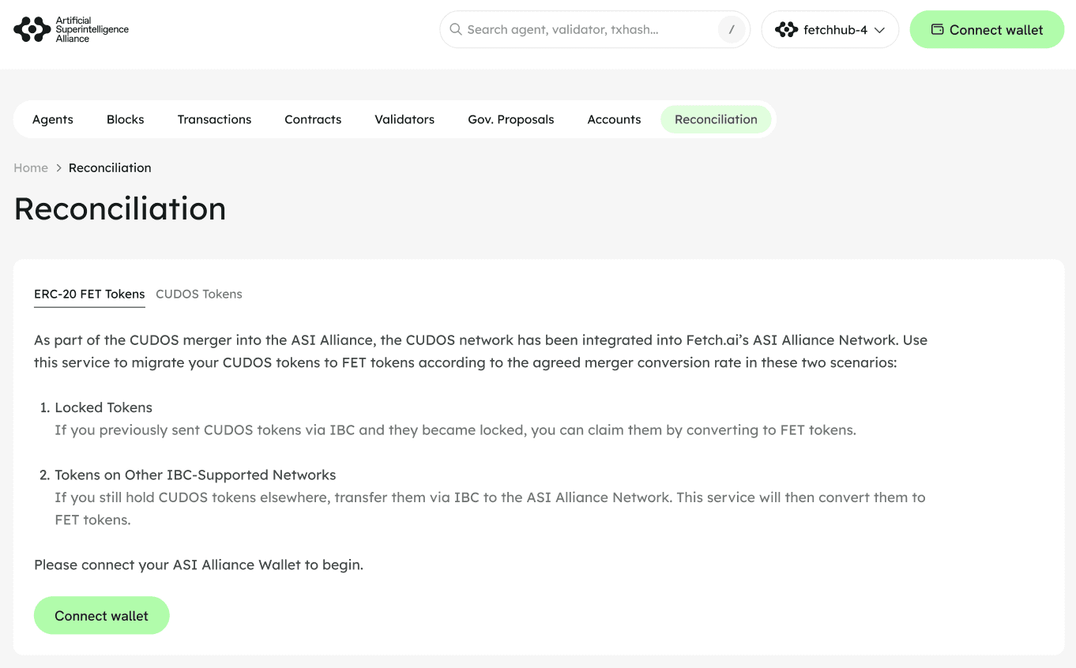
Task: Click the Home breadcrumb link
Action: [31, 167]
